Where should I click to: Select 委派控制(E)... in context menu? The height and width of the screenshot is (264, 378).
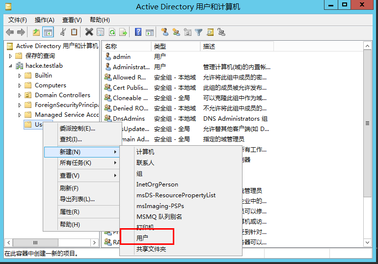coord(81,129)
